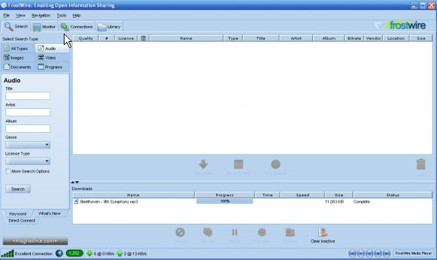Open the Tools menu

[61, 15]
